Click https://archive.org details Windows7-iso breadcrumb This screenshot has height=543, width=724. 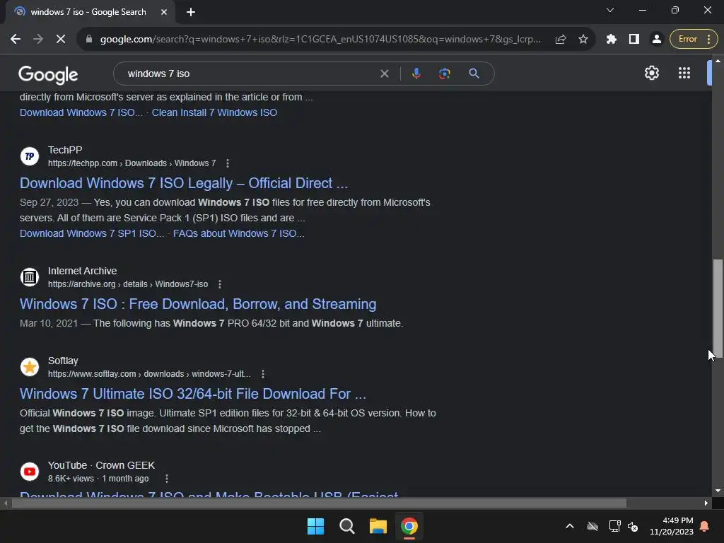[128, 284]
